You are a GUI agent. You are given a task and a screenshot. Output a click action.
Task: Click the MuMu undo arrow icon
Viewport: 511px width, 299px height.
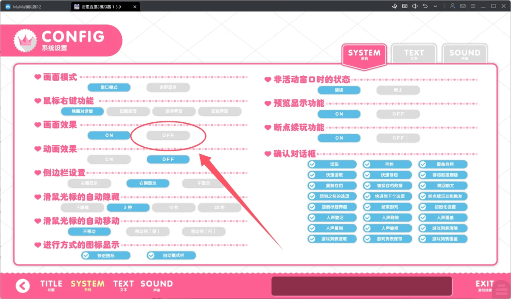425,6
